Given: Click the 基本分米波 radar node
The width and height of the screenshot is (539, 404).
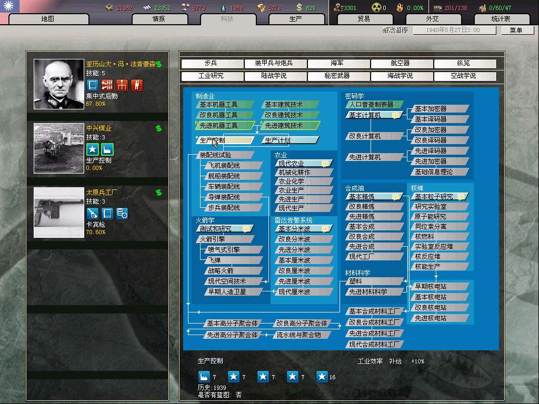Looking at the screenshot, I should click(304, 229).
